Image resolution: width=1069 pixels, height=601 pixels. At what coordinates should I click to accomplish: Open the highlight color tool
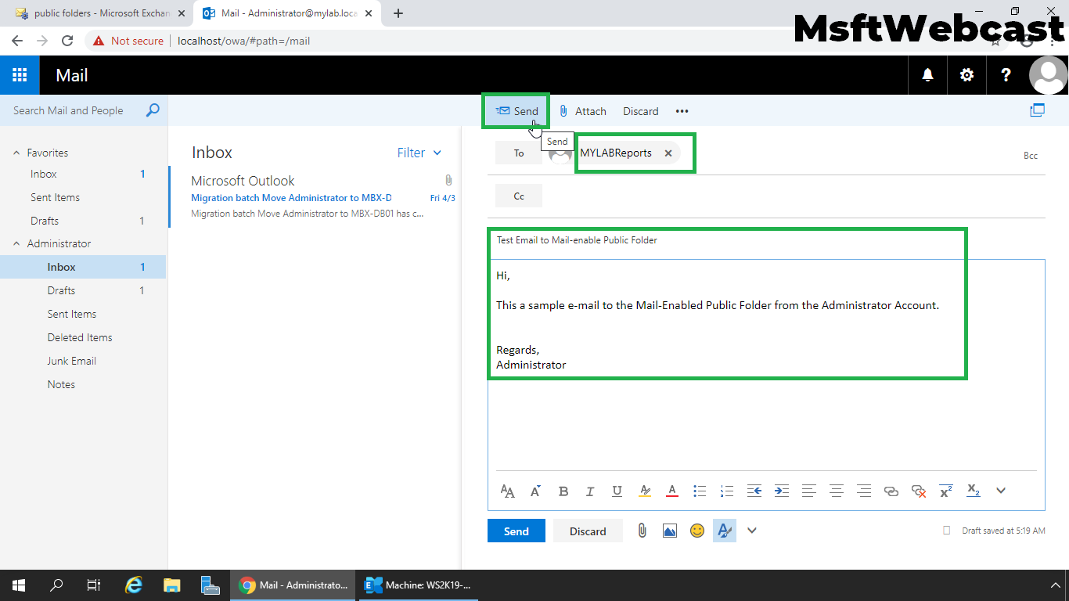click(x=645, y=491)
